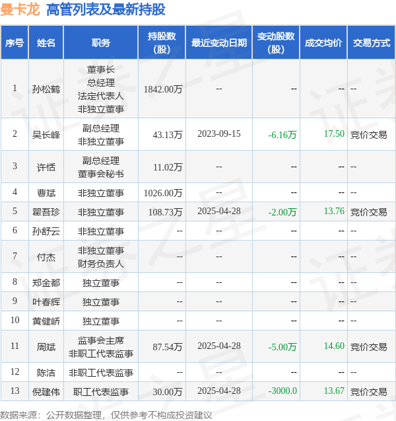Click the holding value 87.54万
Image resolution: width=396 pixels, height=421 pixels.
pyautogui.click(x=168, y=347)
